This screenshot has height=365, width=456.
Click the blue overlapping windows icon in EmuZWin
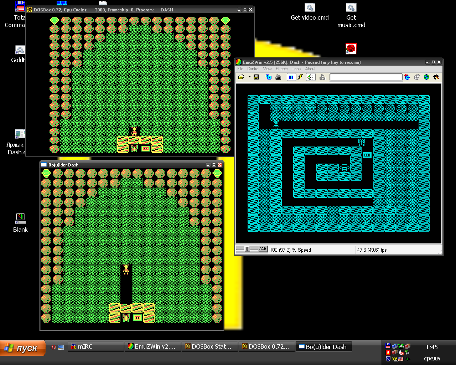point(269,77)
